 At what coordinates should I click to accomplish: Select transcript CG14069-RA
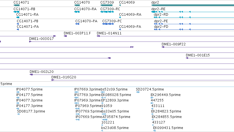pyautogui.click(x=130, y=15)
